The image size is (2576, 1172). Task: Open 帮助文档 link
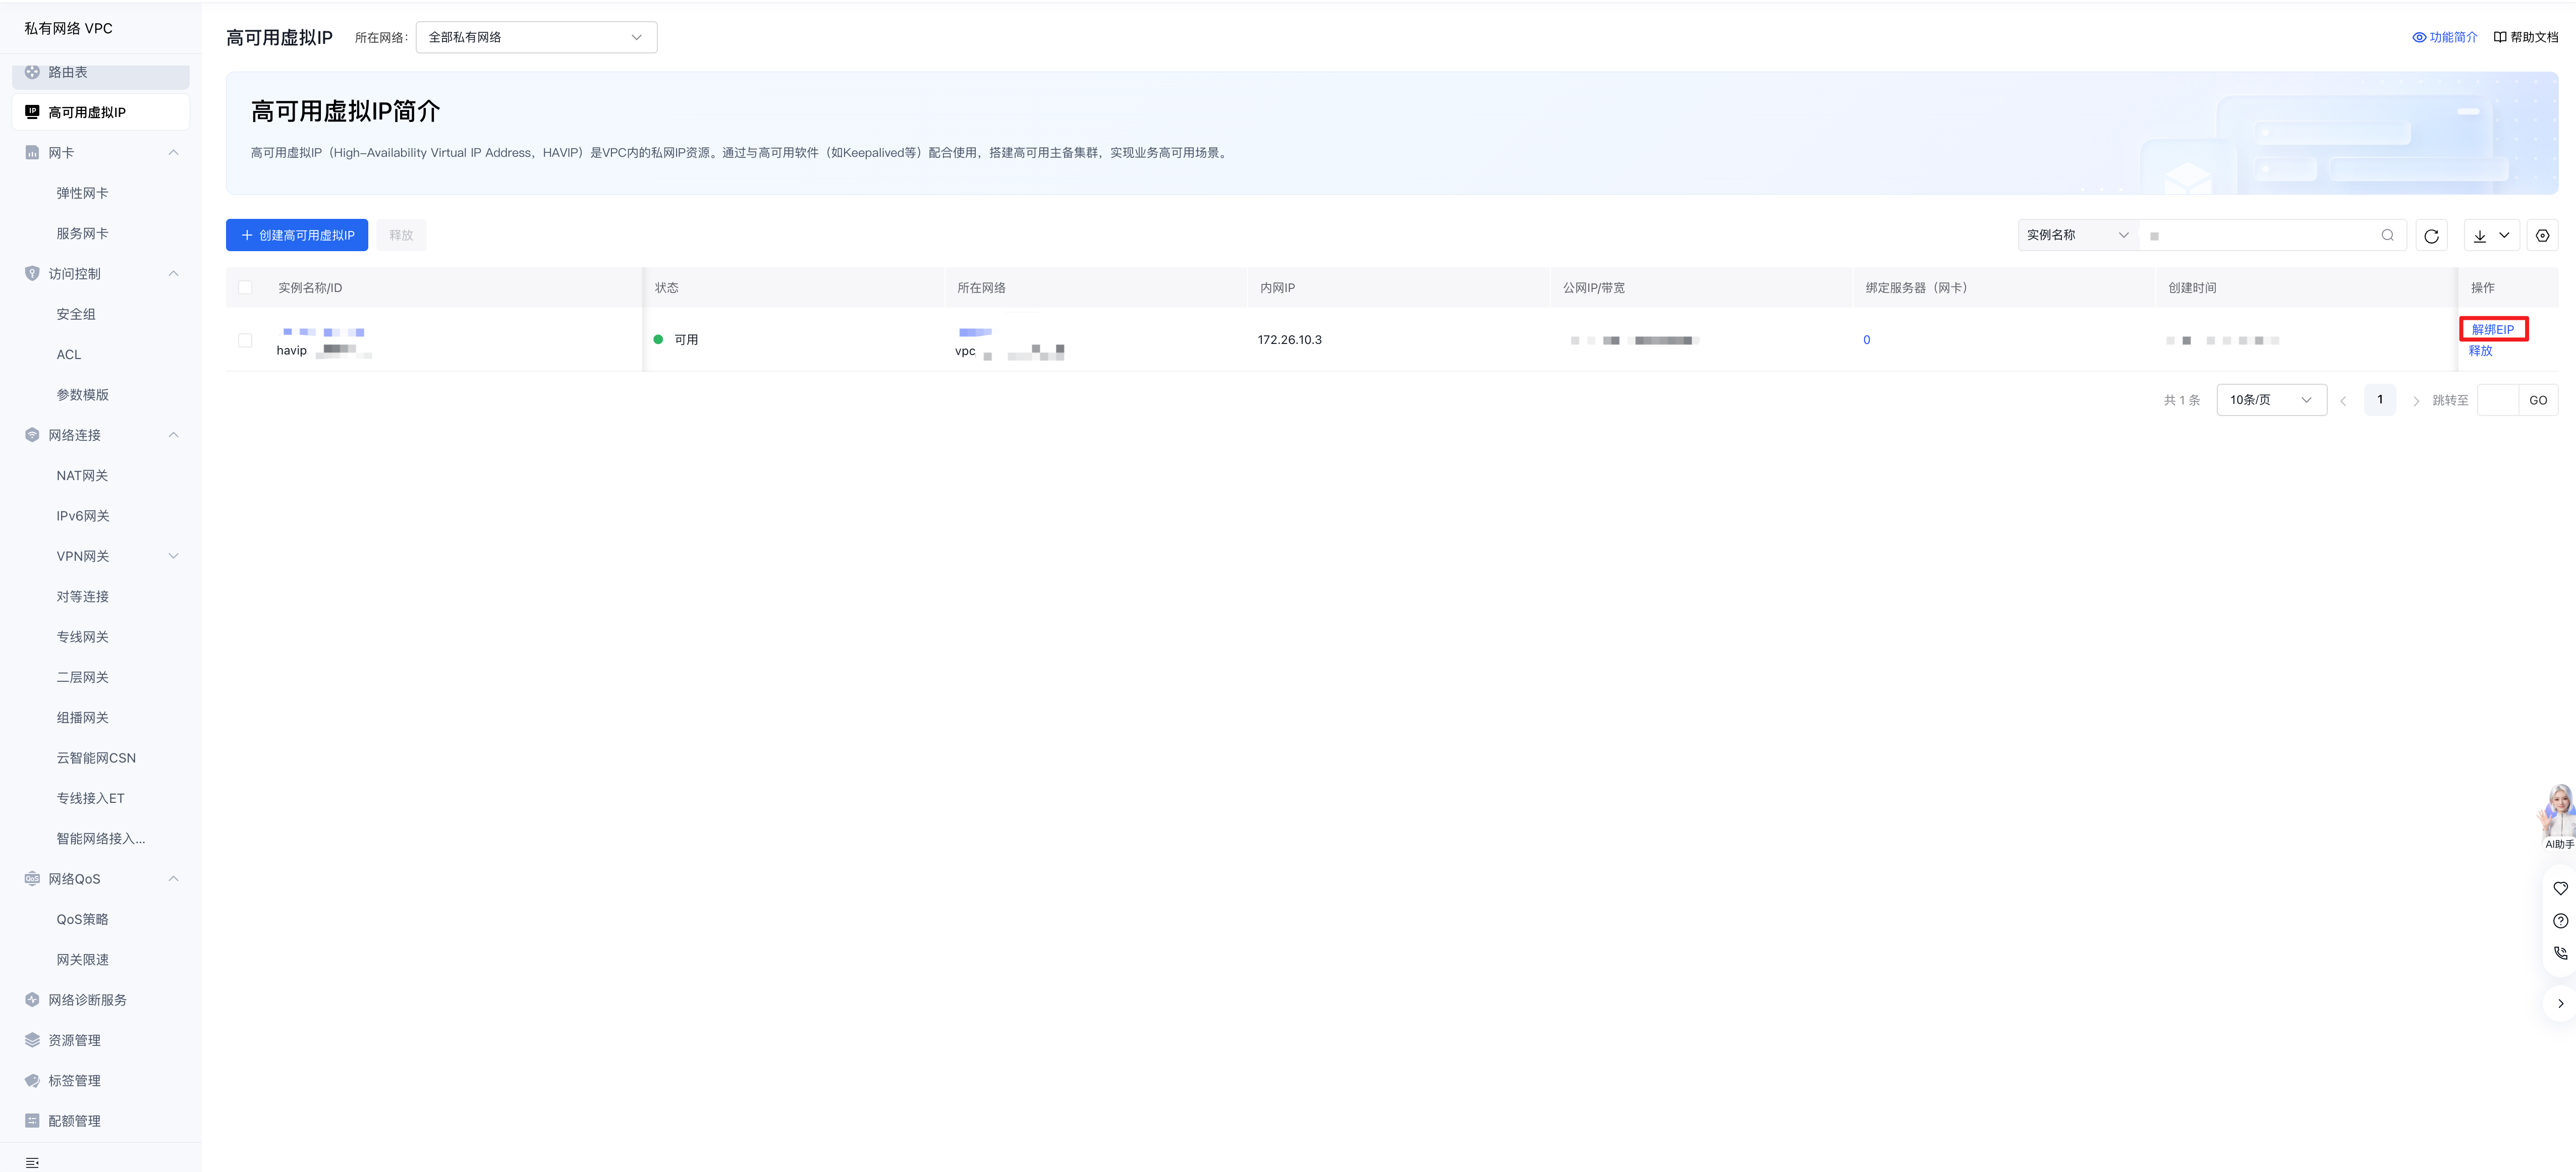[2526, 37]
